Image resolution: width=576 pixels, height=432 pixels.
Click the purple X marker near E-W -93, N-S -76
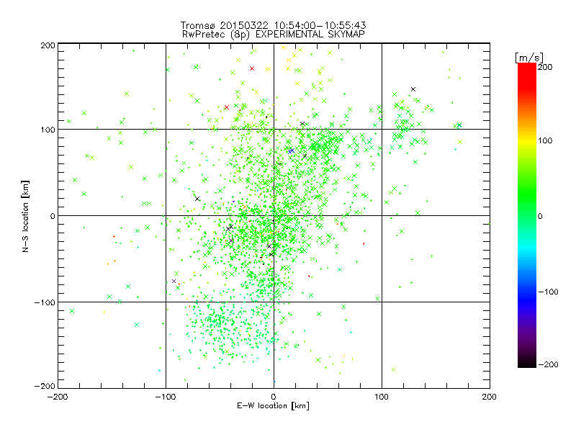[174, 282]
